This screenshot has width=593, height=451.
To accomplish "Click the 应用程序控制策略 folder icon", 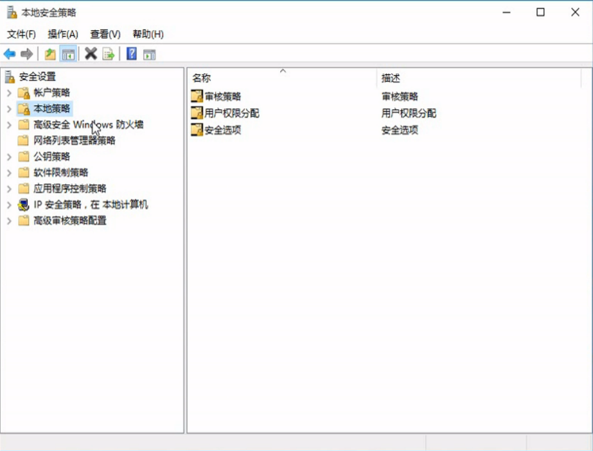I will pyautogui.click(x=23, y=189).
